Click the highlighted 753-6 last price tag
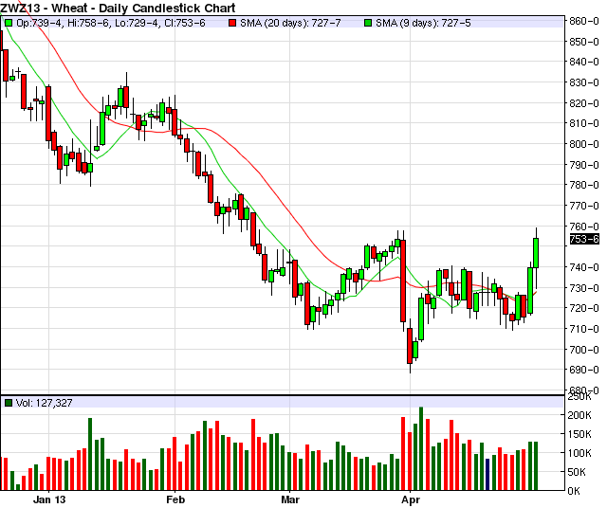Viewport: 607px width, 508px height. pos(584,239)
